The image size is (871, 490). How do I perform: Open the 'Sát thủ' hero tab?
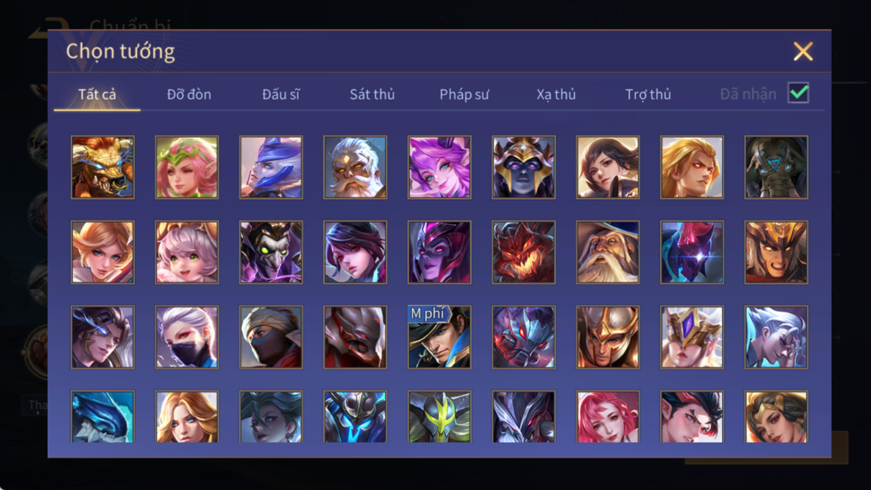(x=372, y=94)
